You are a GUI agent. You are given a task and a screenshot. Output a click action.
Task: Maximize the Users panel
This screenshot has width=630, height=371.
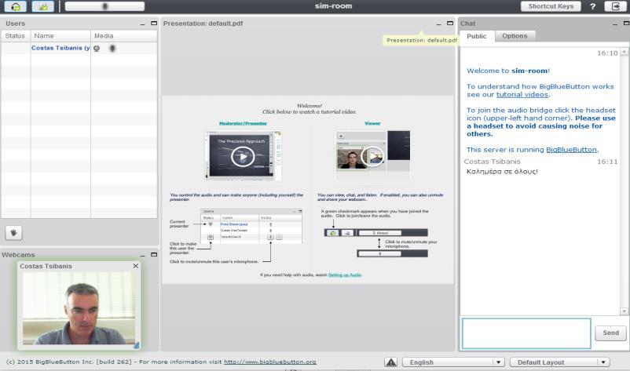[x=154, y=24]
